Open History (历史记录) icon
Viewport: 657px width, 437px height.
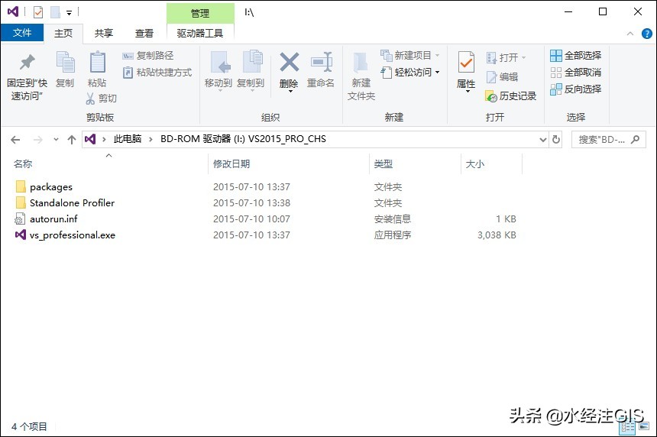pos(490,96)
